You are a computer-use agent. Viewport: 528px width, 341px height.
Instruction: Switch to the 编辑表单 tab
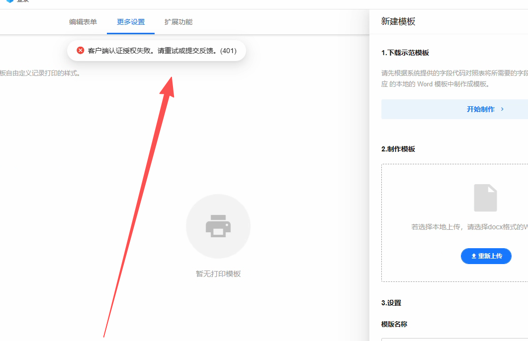click(83, 22)
